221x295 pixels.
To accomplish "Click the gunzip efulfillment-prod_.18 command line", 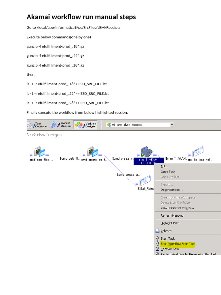I will coord(55,46).
